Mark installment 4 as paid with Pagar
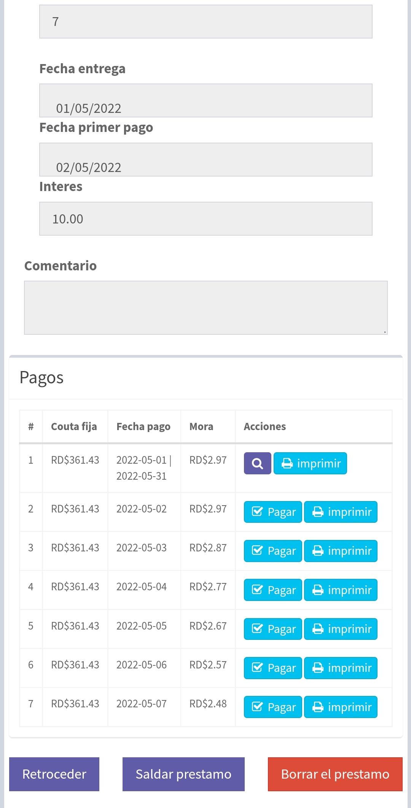The width and height of the screenshot is (411, 808). click(x=272, y=590)
